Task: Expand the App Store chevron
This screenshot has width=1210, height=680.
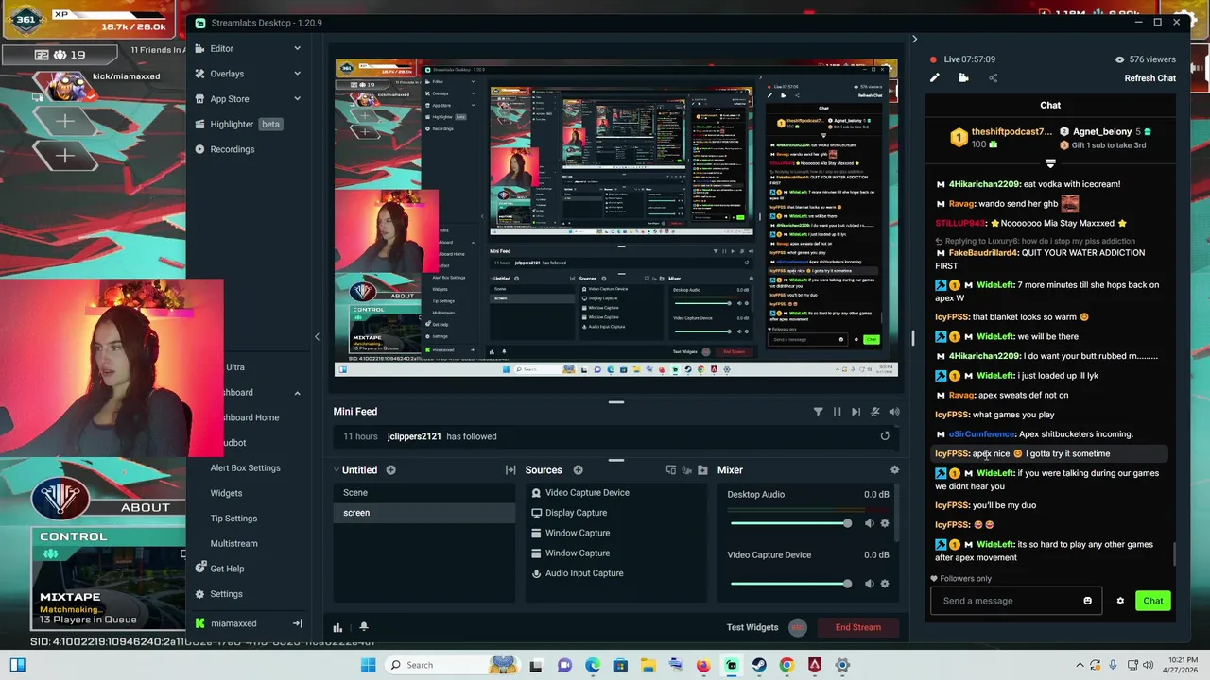Action: point(297,99)
